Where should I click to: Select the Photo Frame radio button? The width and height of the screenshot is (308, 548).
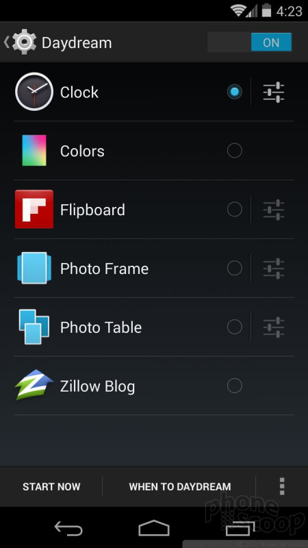234,269
